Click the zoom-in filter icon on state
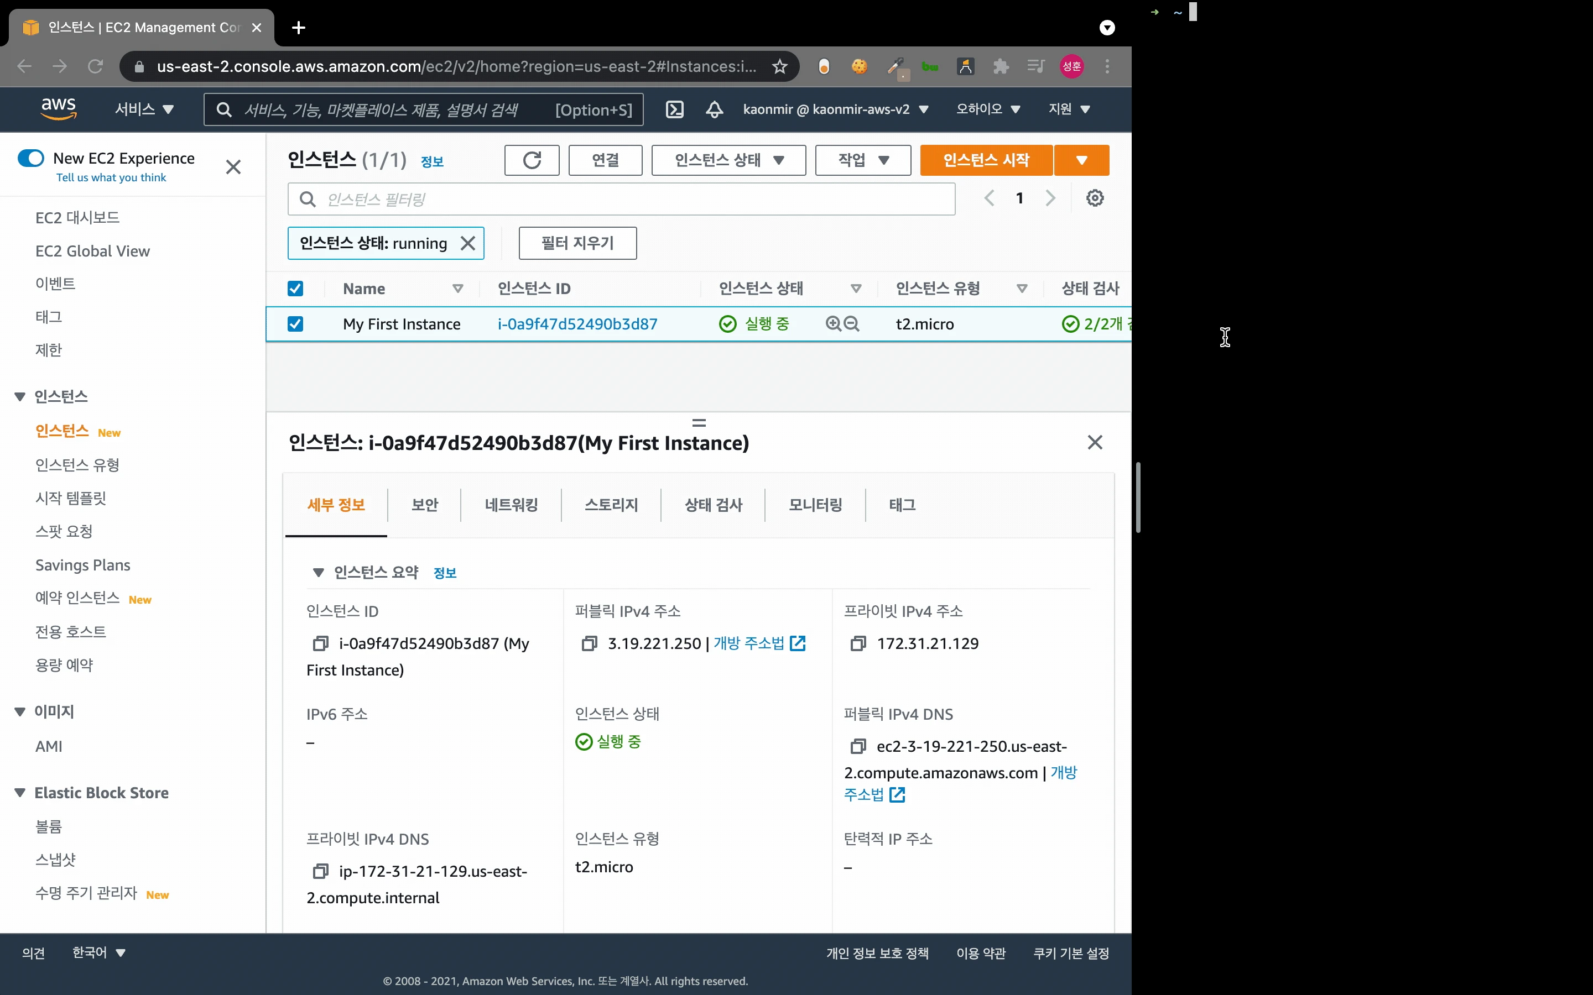Screen dimensions: 1593x995 pyautogui.click(x=834, y=324)
